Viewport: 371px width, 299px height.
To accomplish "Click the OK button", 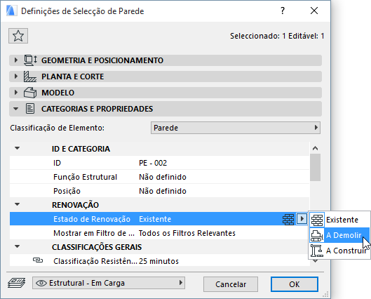I will [295, 284].
